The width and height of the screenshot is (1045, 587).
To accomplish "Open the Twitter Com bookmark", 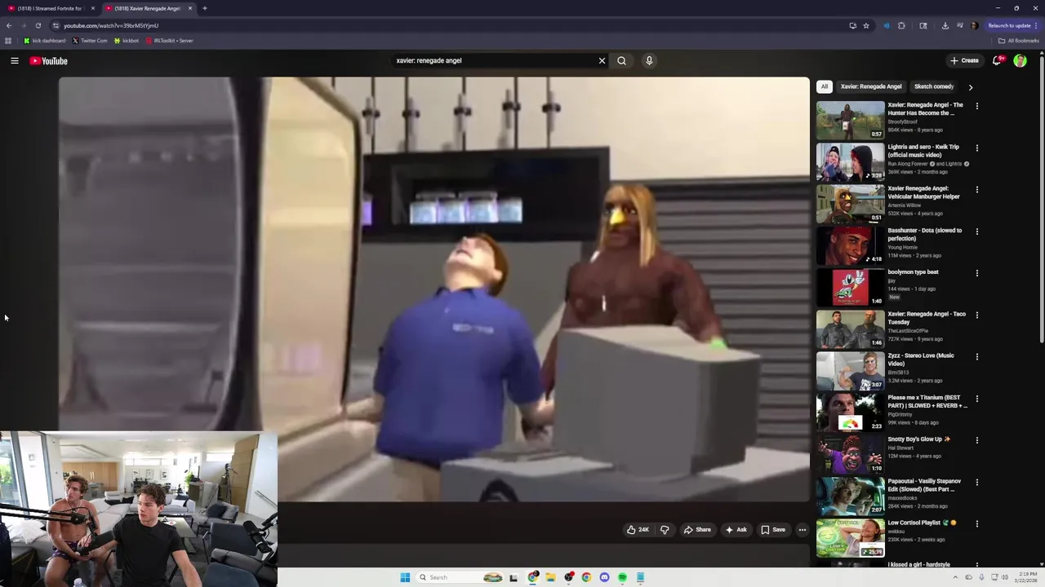I will [90, 41].
